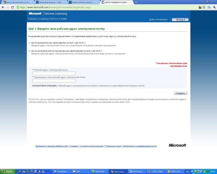Switch to the 'Форум школьников' tab
The height and width of the screenshot is (174, 217).
click(18, 2)
